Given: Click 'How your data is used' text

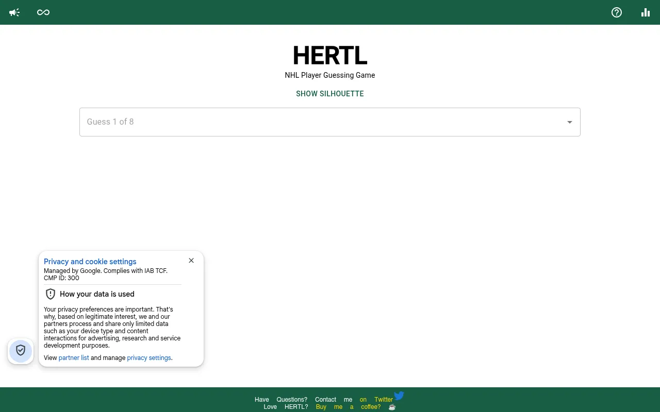Looking at the screenshot, I should pos(97,294).
